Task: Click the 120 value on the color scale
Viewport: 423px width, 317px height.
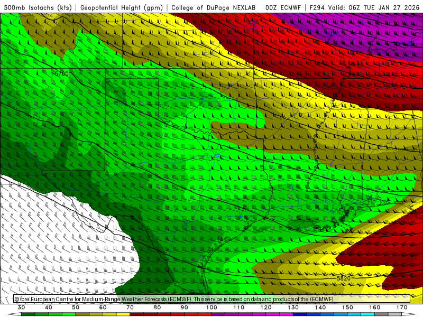Action: (266, 307)
